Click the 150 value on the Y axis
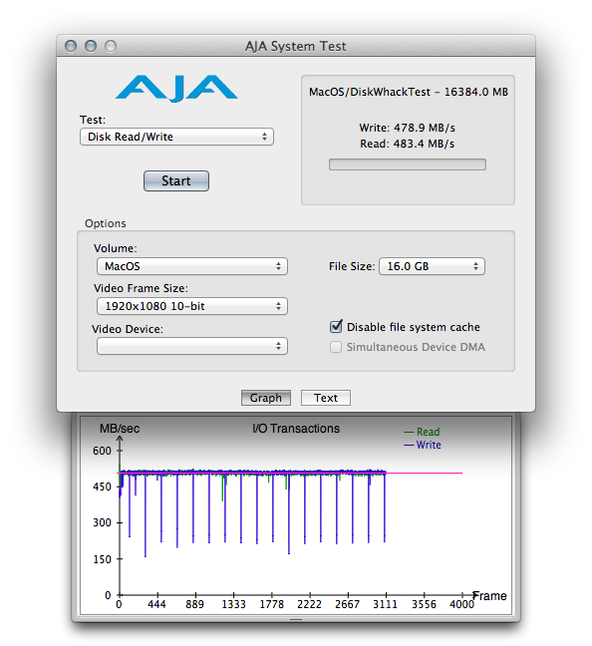The image size is (592, 646). 102,559
